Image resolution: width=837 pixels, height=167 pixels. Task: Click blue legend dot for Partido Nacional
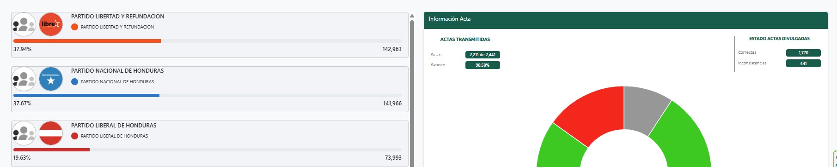[74, 81]
